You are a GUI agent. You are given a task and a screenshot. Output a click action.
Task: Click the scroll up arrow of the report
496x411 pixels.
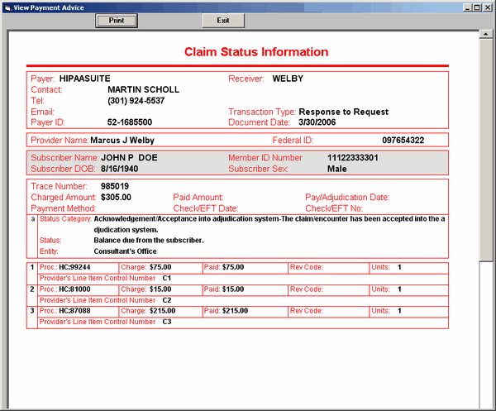coord(486,35)
